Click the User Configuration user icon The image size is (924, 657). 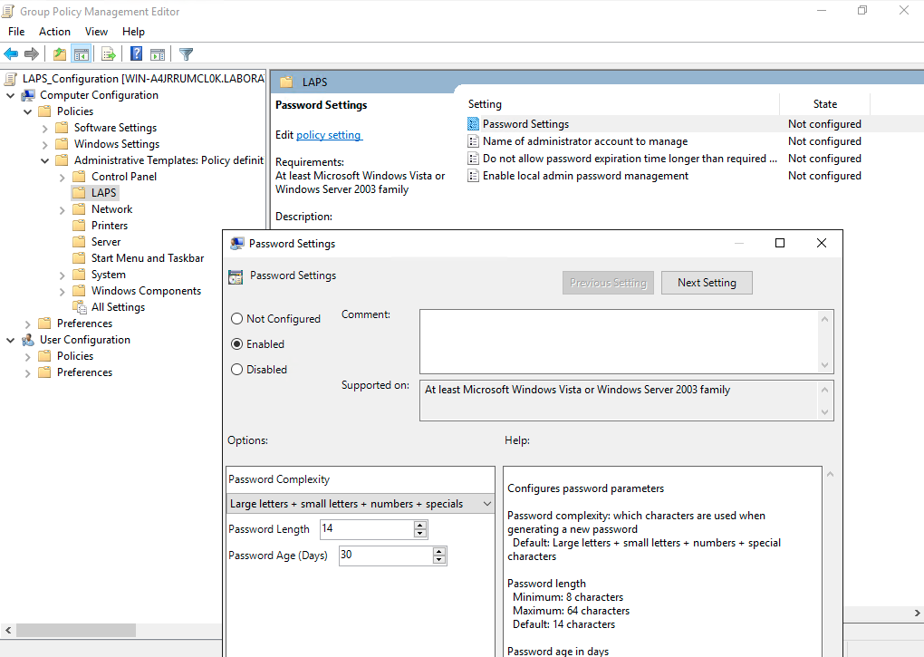(28, 340)
